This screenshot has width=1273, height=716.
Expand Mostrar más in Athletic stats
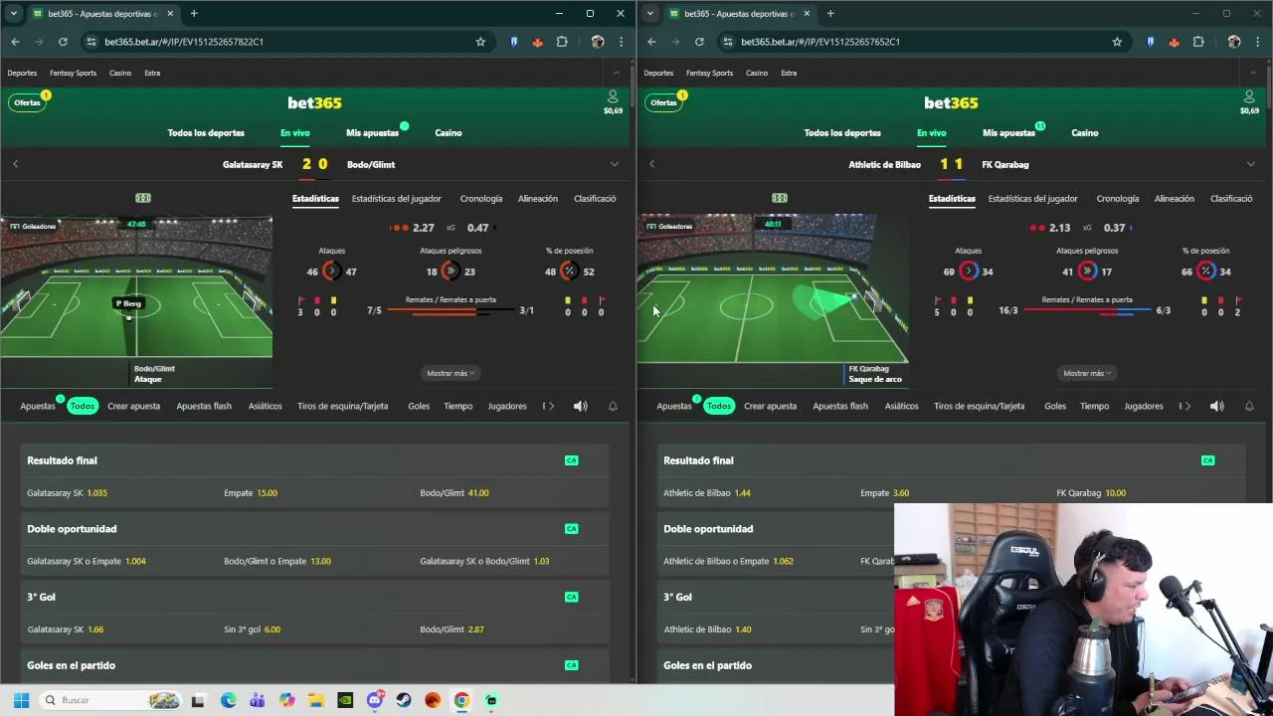tap(1087, 373)
